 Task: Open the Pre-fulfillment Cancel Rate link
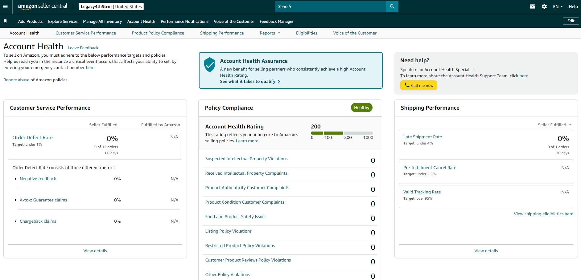430,168
